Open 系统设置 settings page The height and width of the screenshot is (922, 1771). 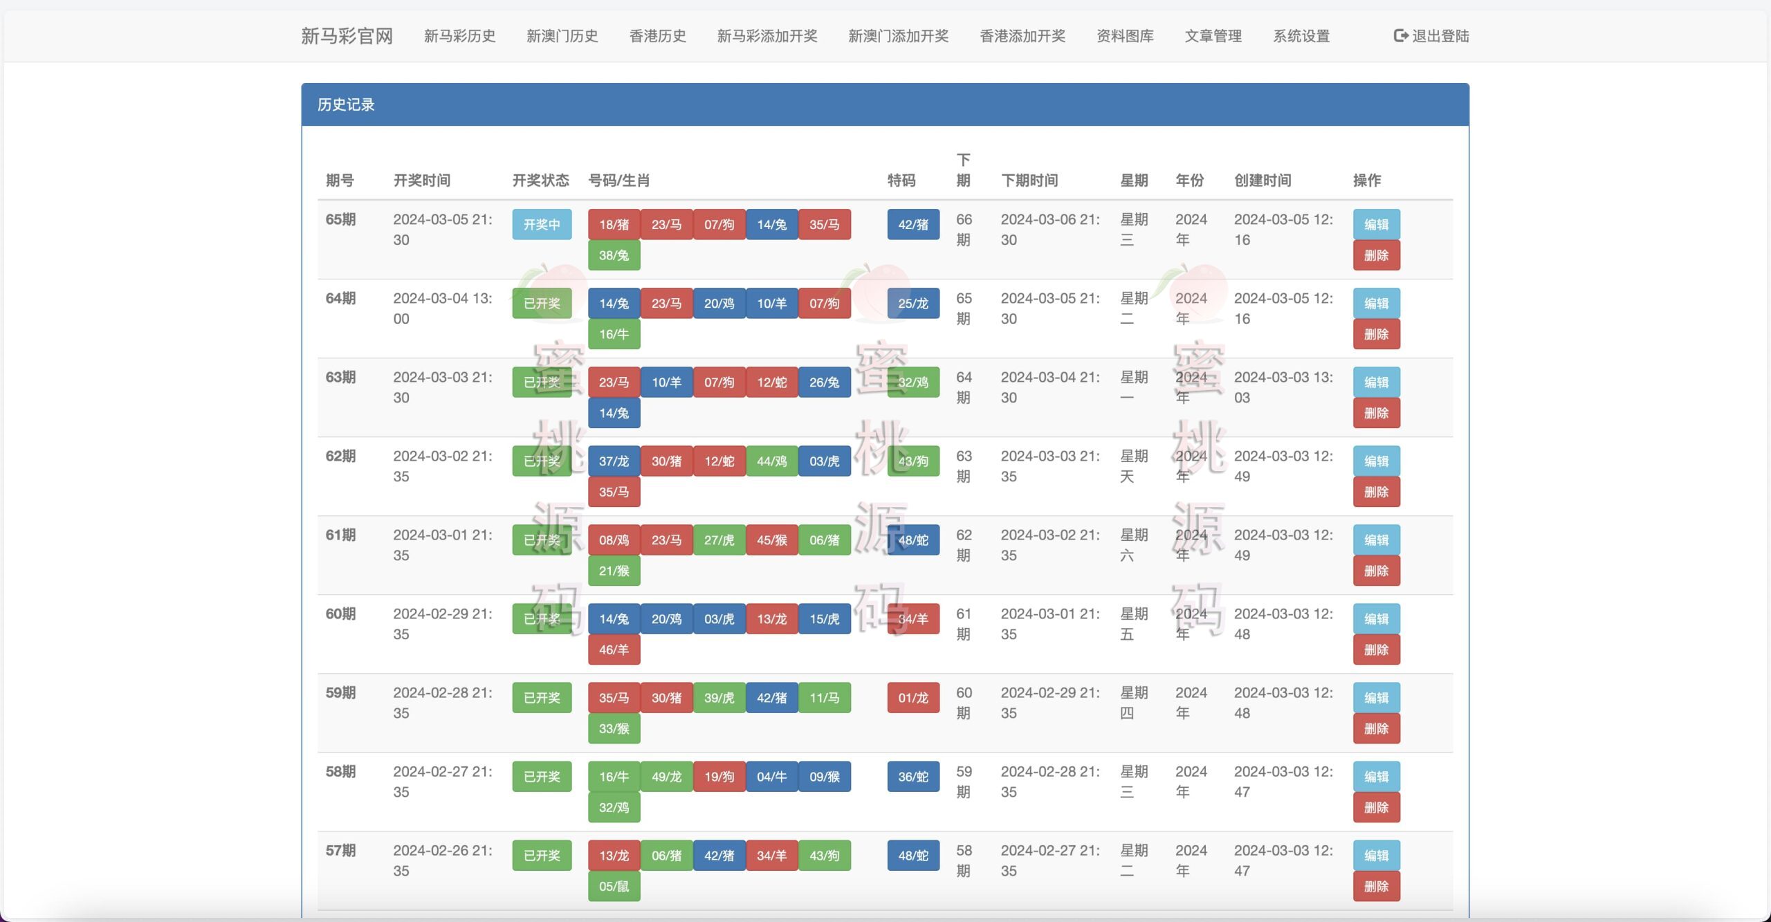coord(1301,36)
